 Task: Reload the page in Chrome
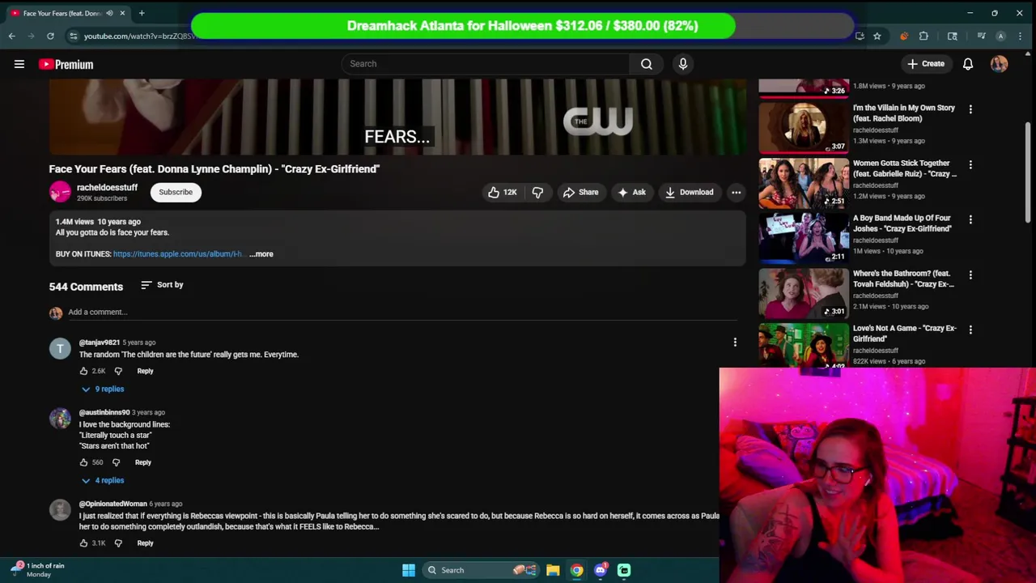coord(50,36)
